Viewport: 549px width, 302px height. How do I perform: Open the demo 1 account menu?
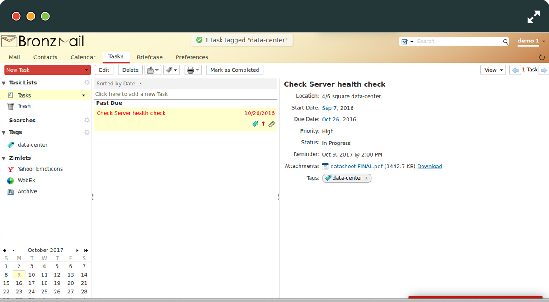point(531,41)
